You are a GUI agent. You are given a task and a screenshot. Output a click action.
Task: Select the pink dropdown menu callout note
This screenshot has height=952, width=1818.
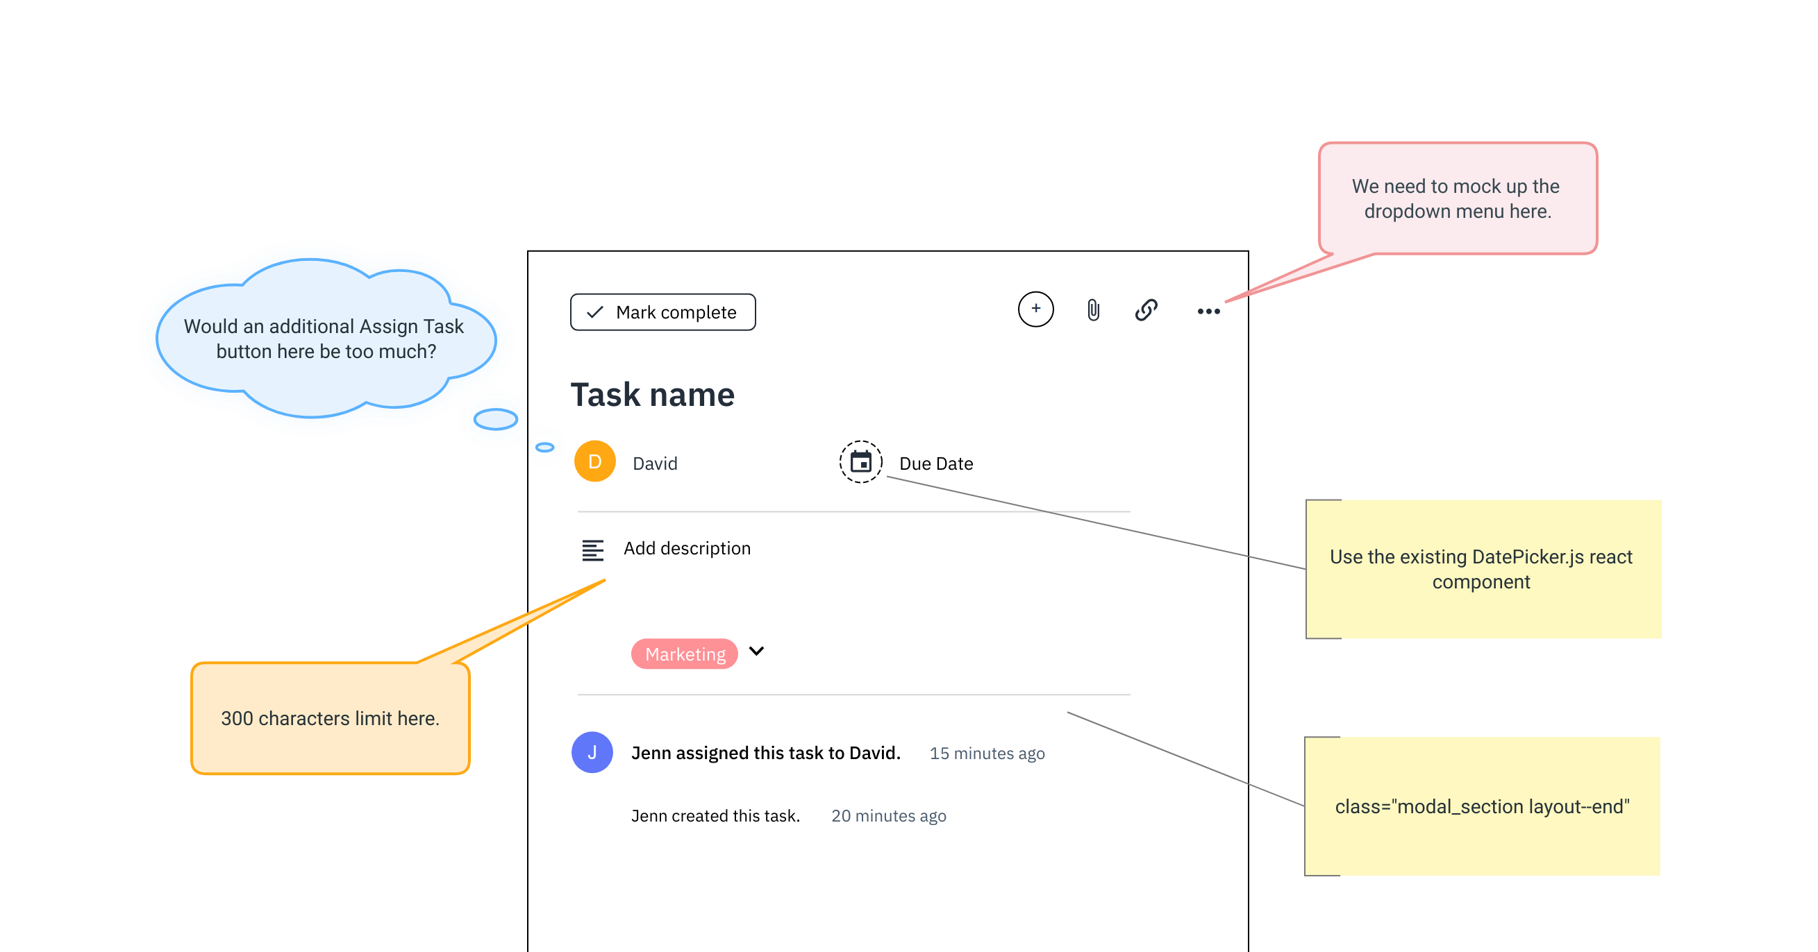pyautogui.click(x=1458, y=198)
